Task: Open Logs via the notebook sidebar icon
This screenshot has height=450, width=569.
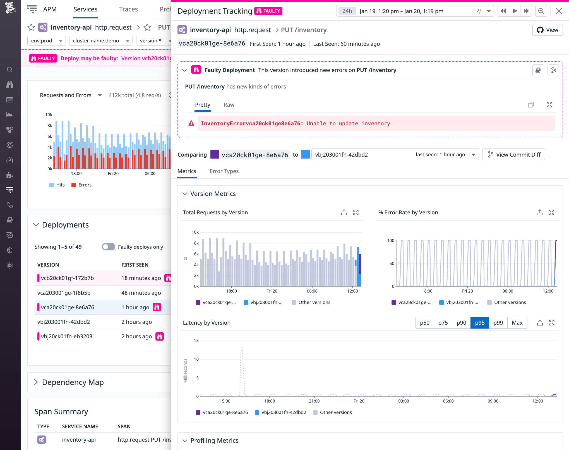Action: tap(10, 220)
